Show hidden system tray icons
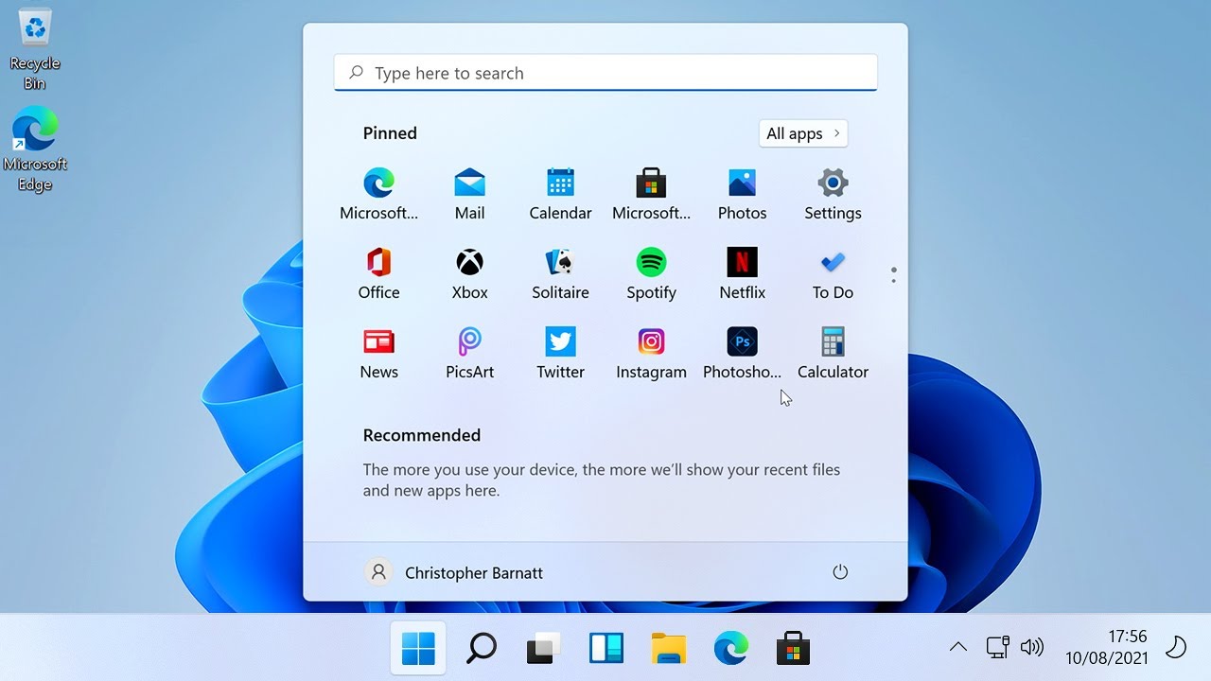The width and height of the screenshot is (1211, 681). point(957,647)
